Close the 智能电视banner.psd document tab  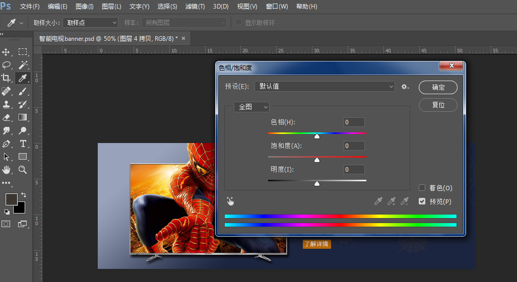pyautogui.click(x=183, y=39)
